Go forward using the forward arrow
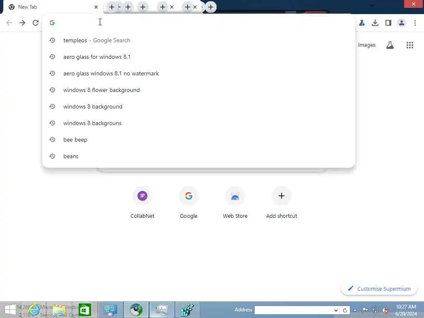Viewport: 424px width, 318px height. click(x=22, y=23)
